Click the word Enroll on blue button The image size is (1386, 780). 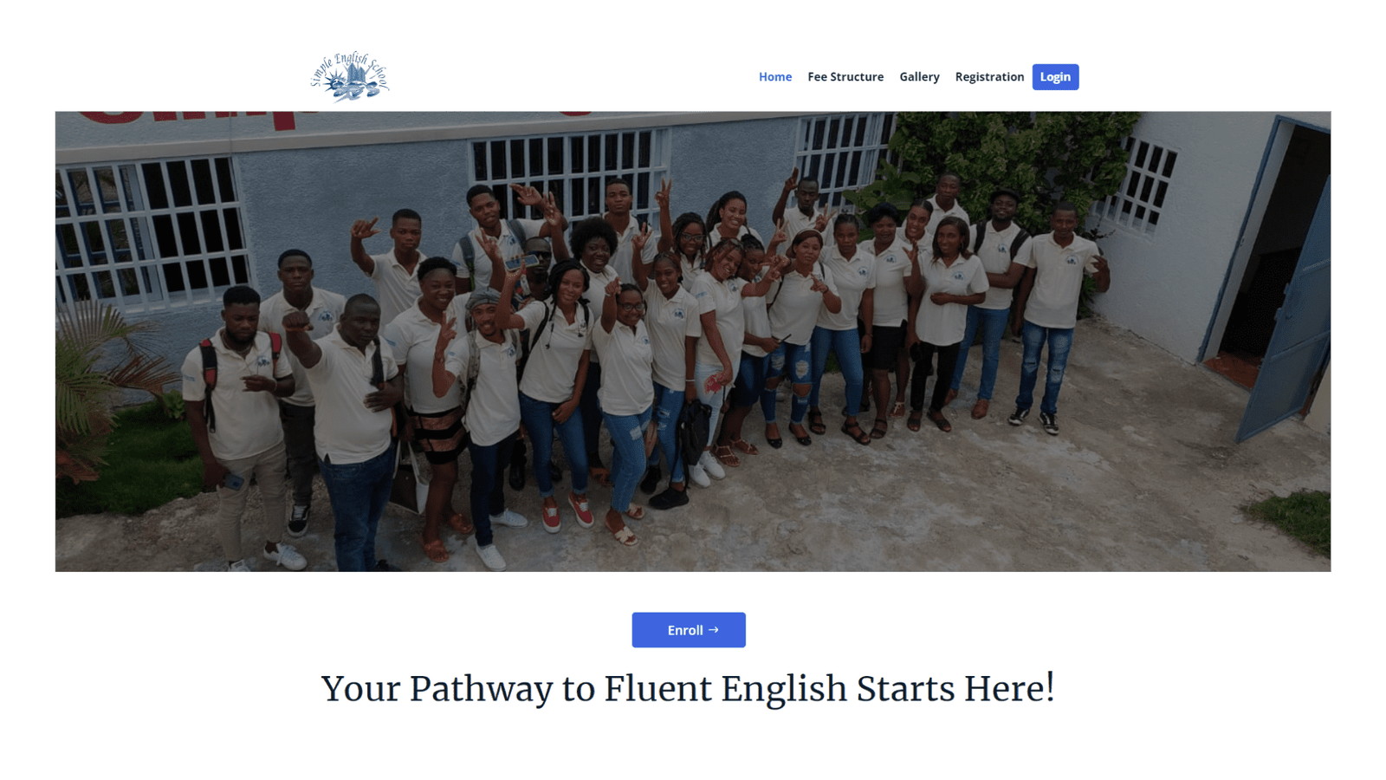tap(685, 630)
